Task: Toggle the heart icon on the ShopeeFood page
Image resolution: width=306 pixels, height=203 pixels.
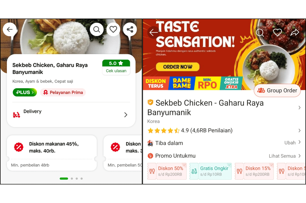Action: click(x=277, y=32)
